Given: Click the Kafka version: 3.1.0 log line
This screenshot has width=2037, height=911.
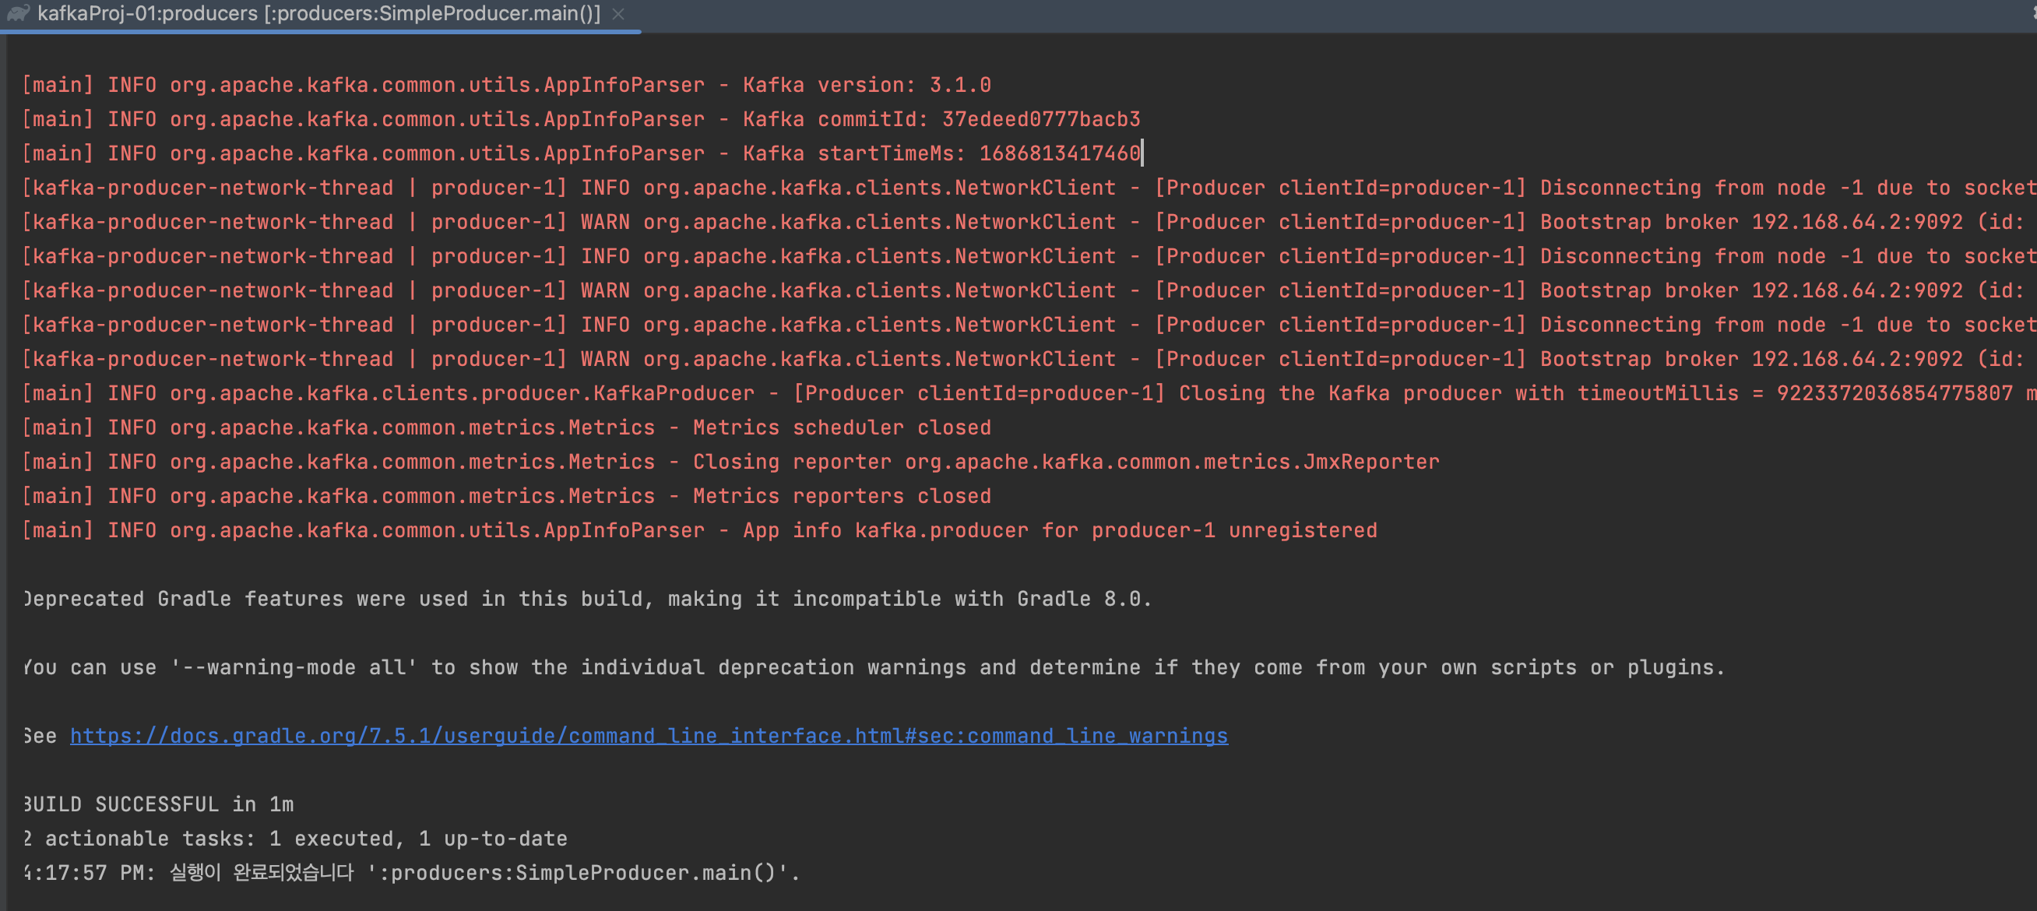Looking at the screenshot, I should 506,85.
